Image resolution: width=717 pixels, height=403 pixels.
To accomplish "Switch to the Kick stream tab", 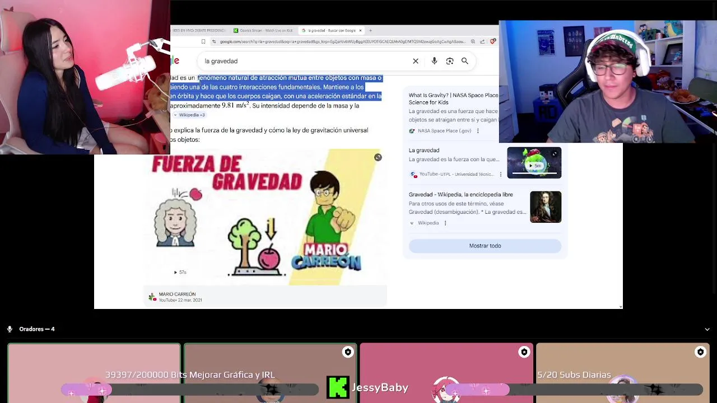I will (263, 30).
